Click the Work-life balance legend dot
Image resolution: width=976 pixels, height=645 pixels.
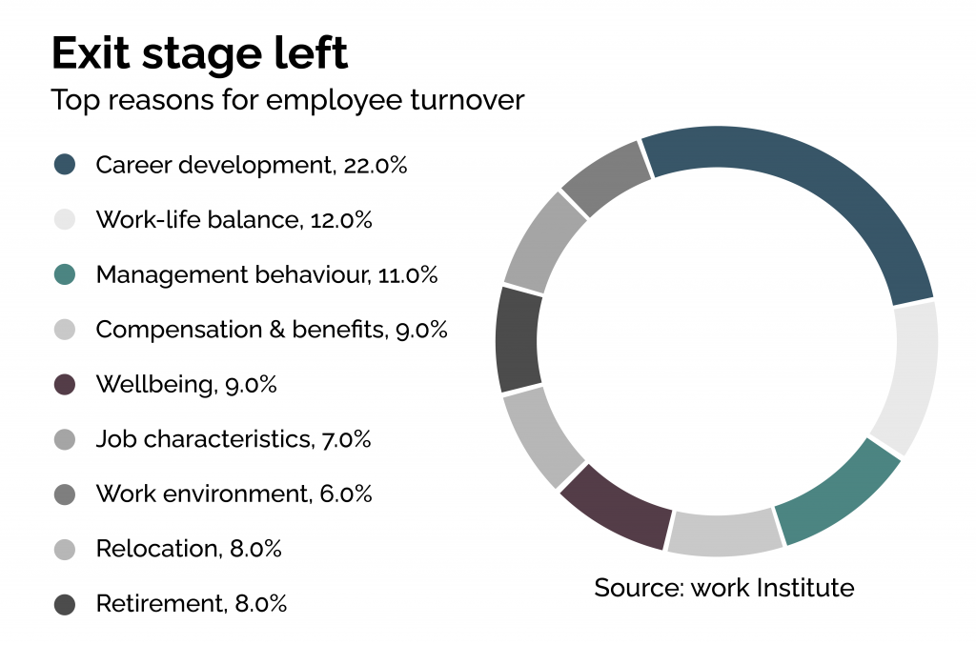[64, 220]
